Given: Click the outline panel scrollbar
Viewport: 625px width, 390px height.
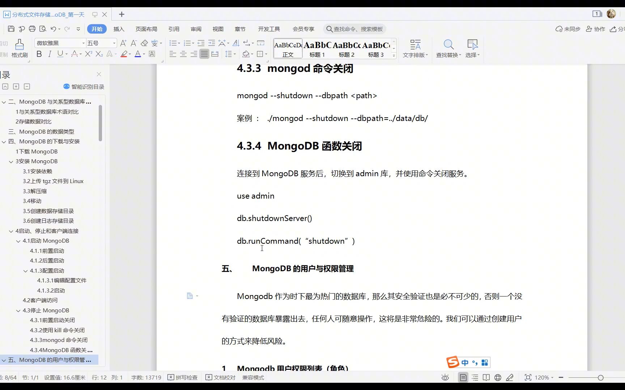Looking at the screenshot, I should click(100, 123).
